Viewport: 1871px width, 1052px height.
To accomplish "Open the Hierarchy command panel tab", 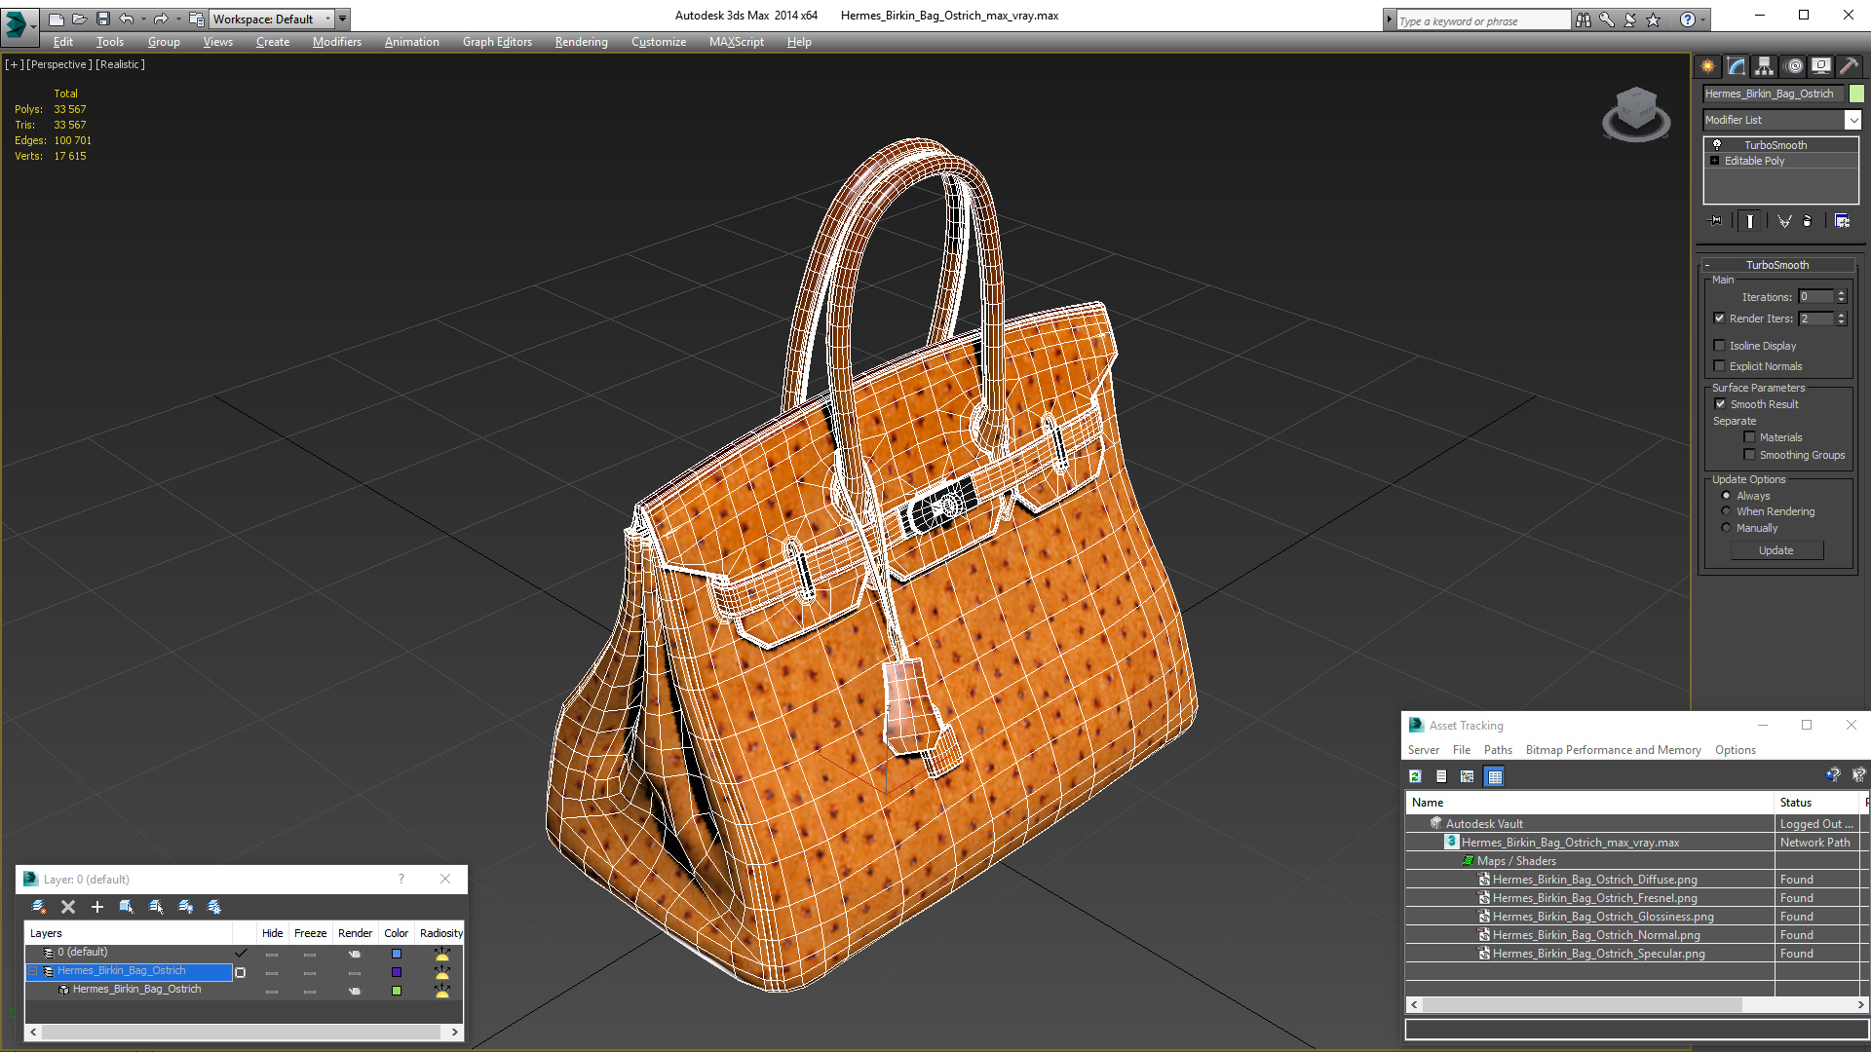I will pyautogui.click(x=1765, y=66).
